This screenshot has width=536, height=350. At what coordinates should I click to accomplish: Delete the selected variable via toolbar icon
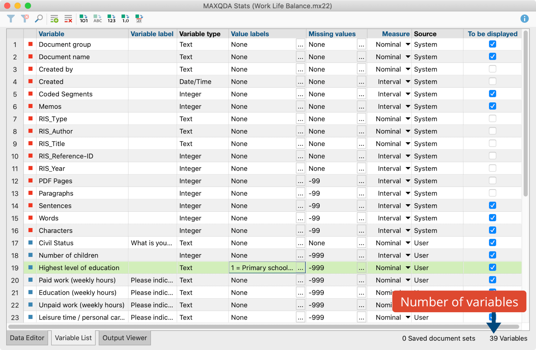[x=68, y=19]
